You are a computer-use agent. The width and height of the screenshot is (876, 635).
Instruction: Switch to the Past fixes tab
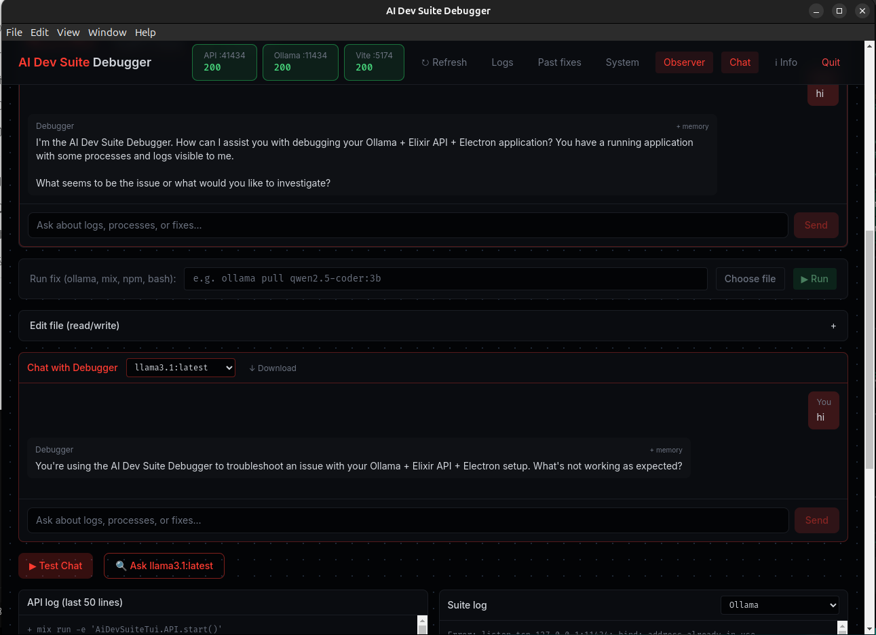[559, 62]
